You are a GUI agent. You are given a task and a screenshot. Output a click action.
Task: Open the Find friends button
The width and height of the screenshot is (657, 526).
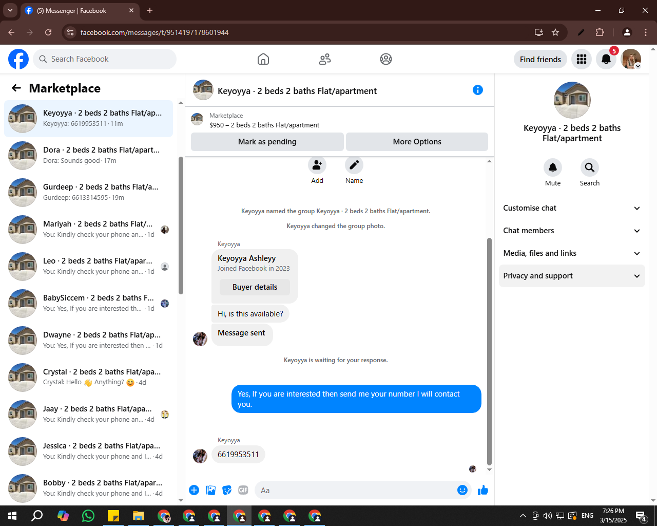pyautogui.click(x=540, y=59)
